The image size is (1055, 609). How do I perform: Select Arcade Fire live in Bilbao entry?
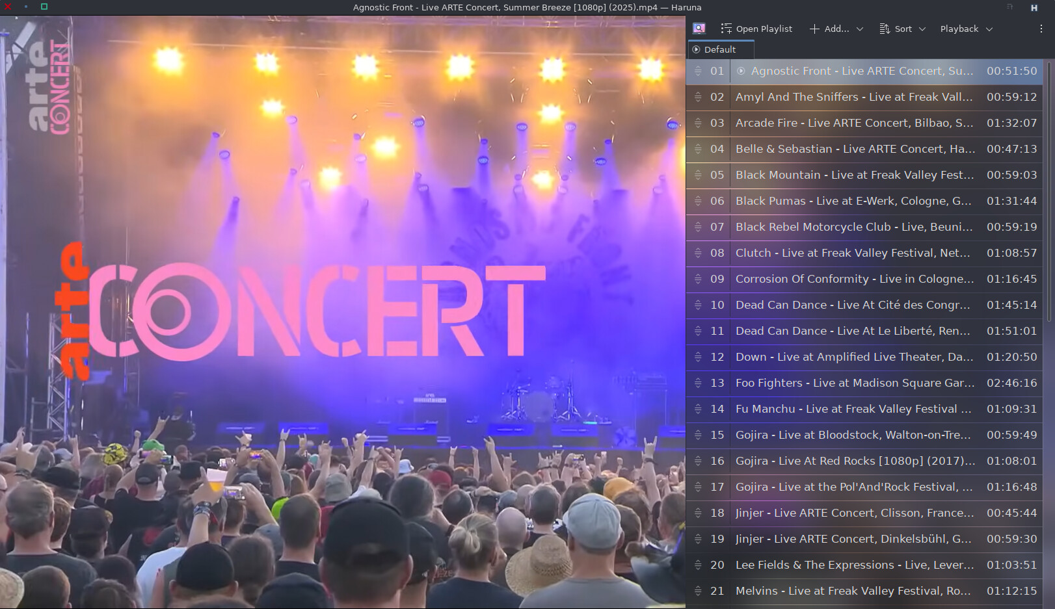click(854, 123)
